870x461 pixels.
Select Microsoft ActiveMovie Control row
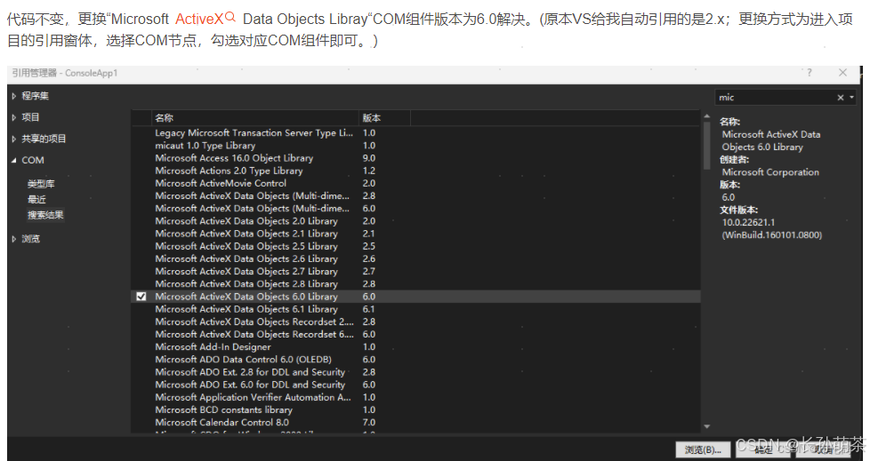(x=415, y=183)
